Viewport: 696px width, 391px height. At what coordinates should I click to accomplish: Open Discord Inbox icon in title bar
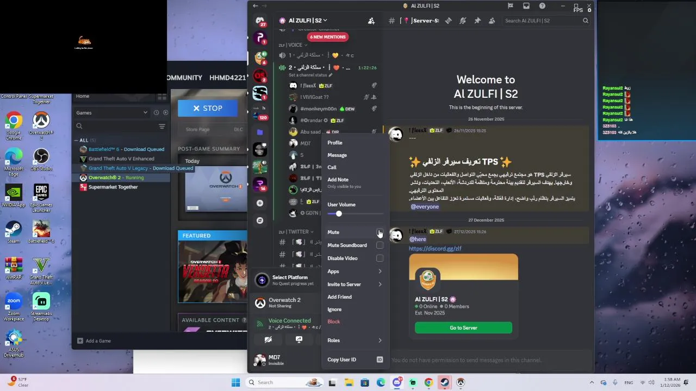(x=526, y=6)
